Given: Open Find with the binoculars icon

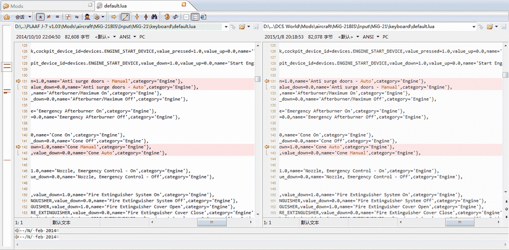Looking at the screenshot, I should point(155,17).
